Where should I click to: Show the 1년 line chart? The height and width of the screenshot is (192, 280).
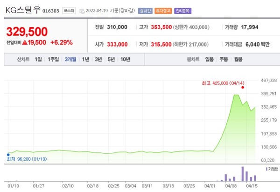(86, 59)
